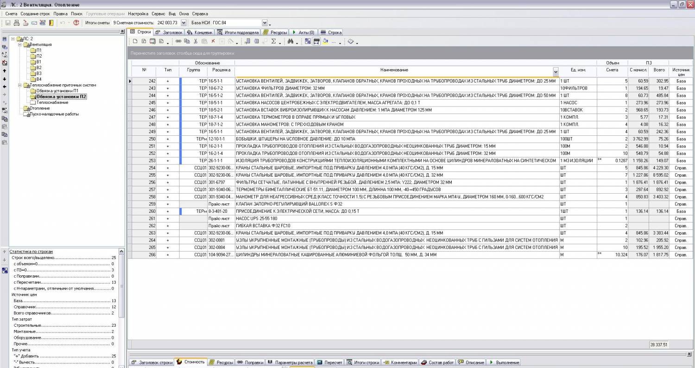Click the new blank row icon

tap(135, 42)
